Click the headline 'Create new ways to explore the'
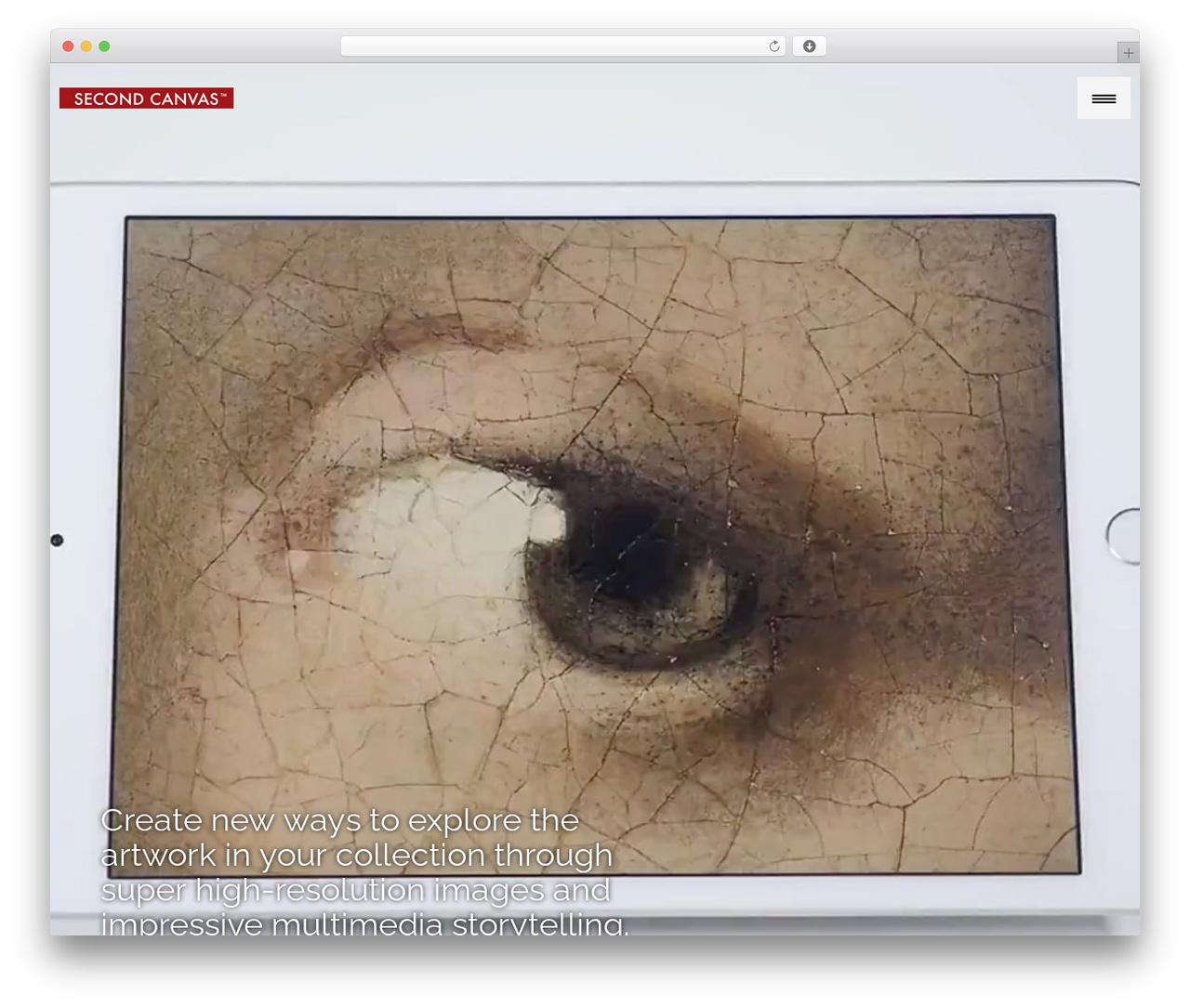 [339, 820]
